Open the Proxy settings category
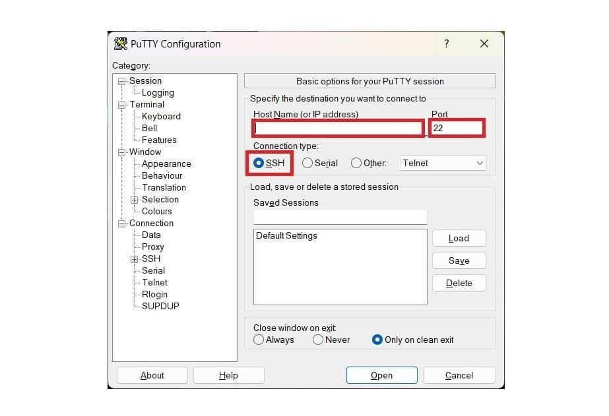The height and width of the screenshot is (416, 609). pyautogui.click(x=152, y=247)
